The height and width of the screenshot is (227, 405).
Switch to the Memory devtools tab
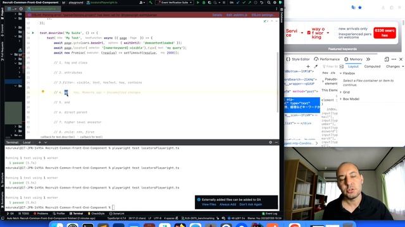[x=353, y=59]
